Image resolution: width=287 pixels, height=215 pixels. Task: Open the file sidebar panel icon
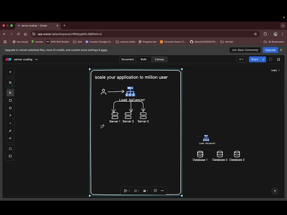point(278,60)
